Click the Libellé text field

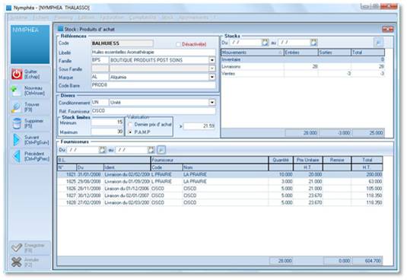point(154,52)
